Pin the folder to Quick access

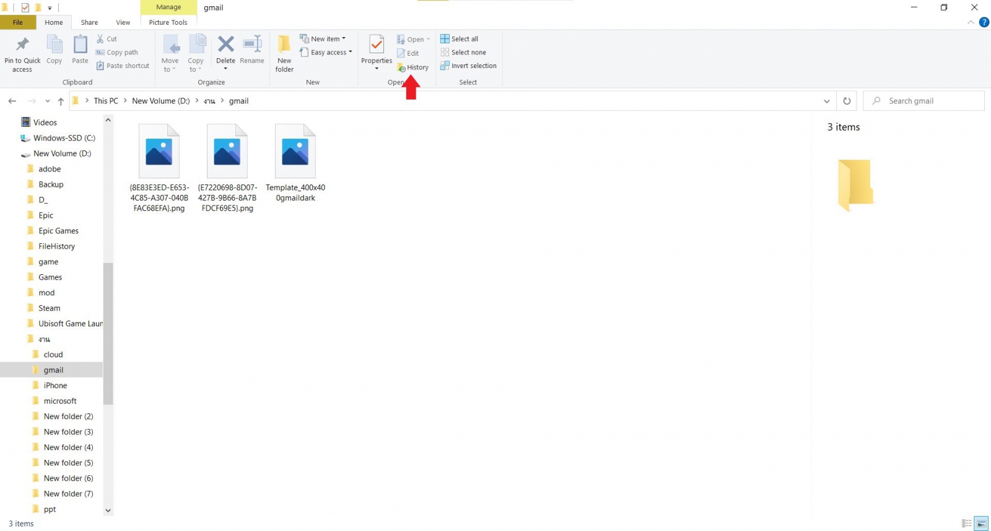point(22,54)
